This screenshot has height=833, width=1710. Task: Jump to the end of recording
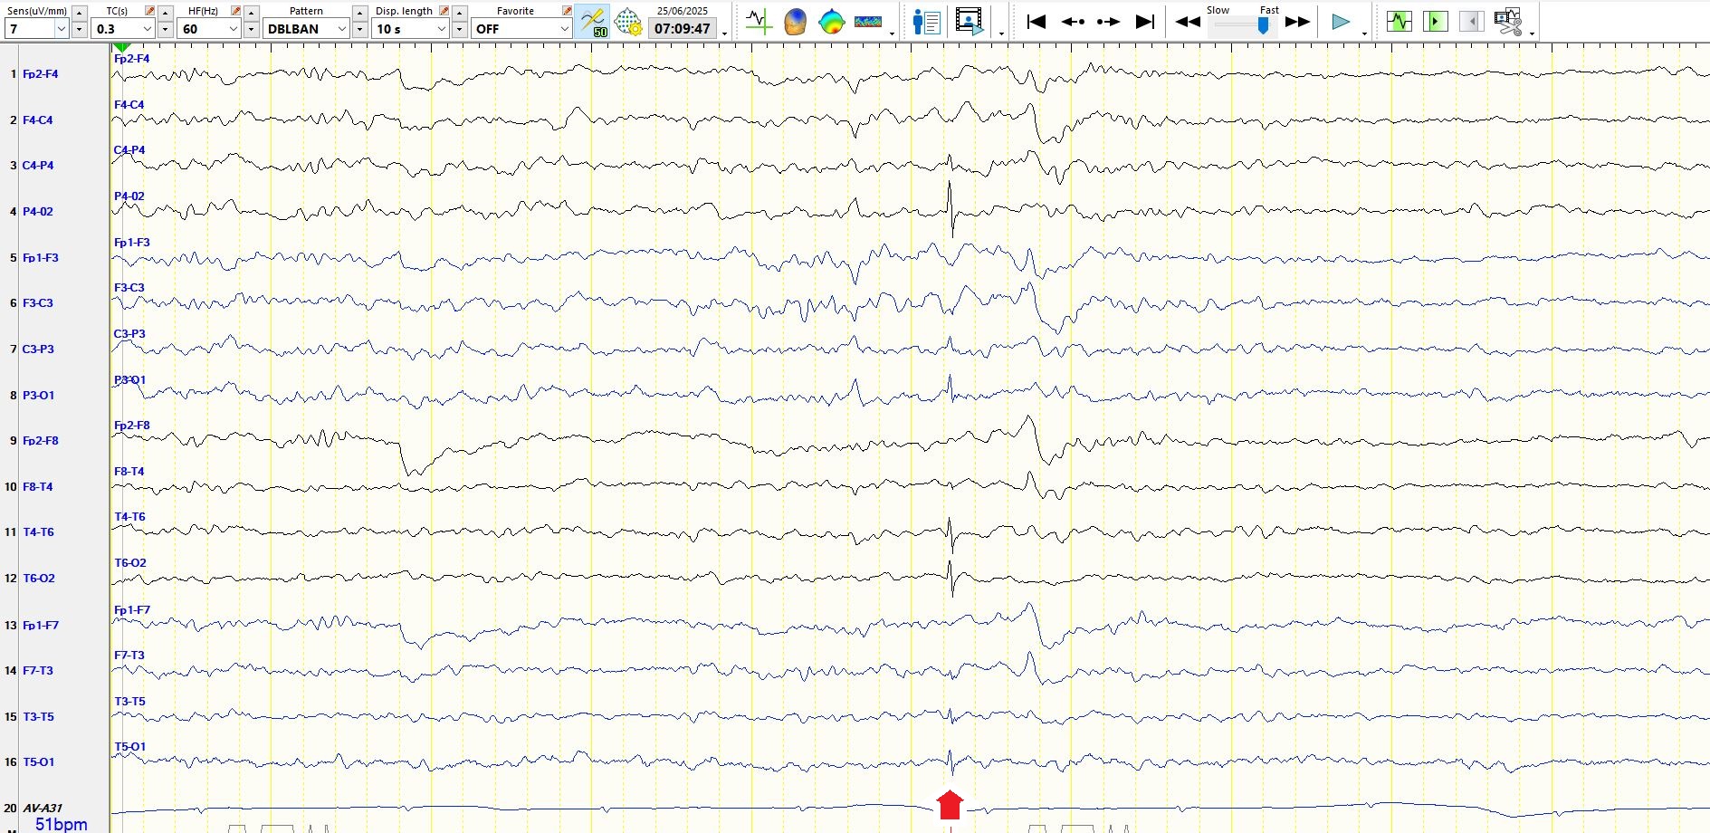(x=1145, y=21)
